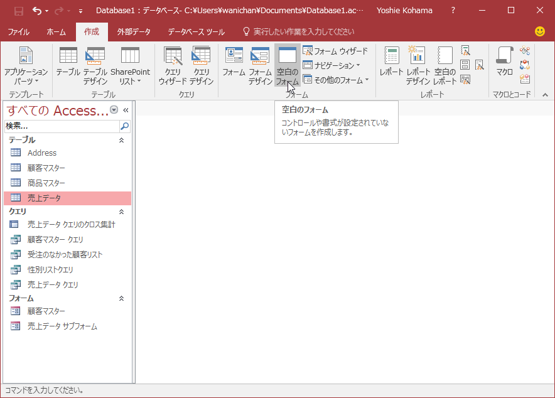The height and width of the screenshot is (398, 555).
Task: Switch to the 外部データ ribbon tab
Action: [x=134, y=31]
